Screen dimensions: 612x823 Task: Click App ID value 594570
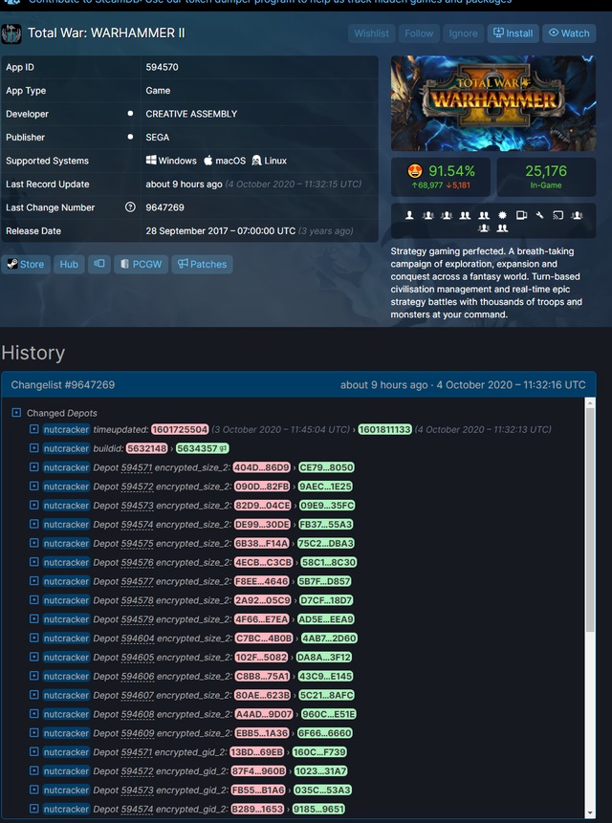click(x=163, y=67)
